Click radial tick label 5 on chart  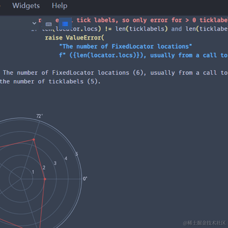(x=76, y=154)
